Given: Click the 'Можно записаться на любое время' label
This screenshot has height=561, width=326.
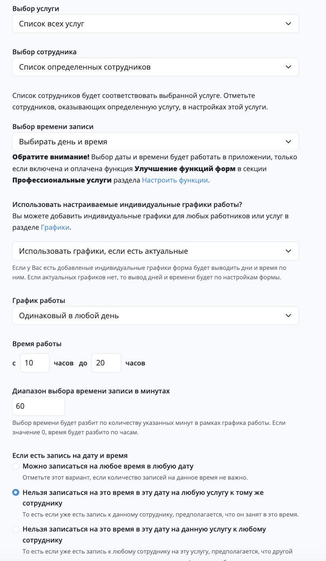Looking at the screenshot, I should point(108,466).
